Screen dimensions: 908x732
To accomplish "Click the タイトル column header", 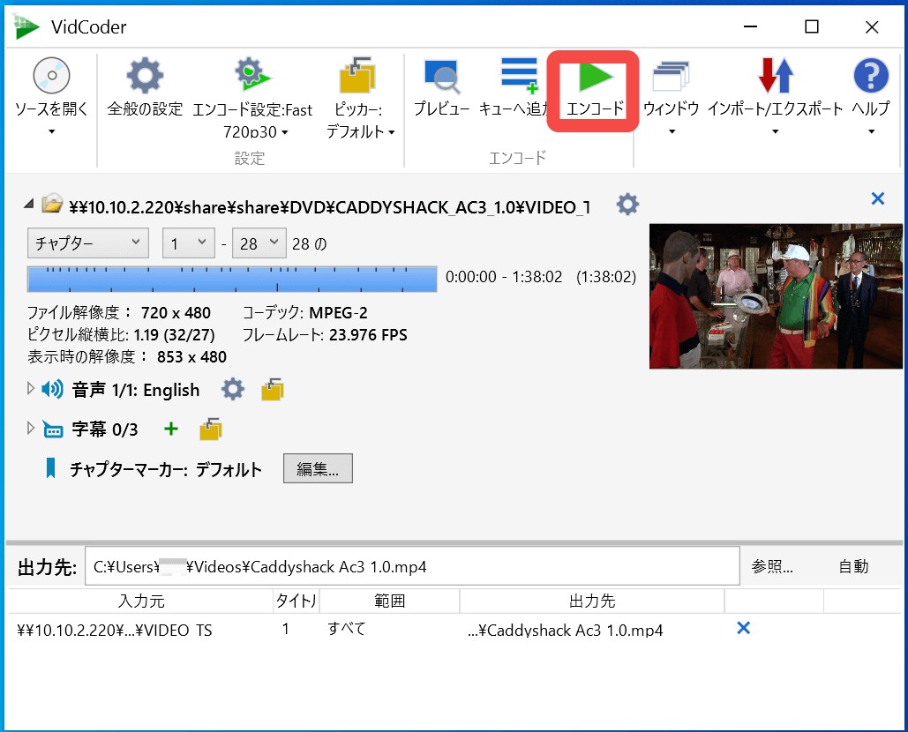I will 296,601.
